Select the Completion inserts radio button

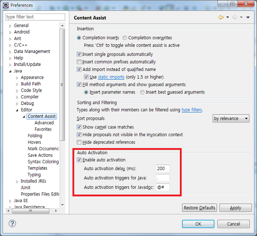coord(79,38)
